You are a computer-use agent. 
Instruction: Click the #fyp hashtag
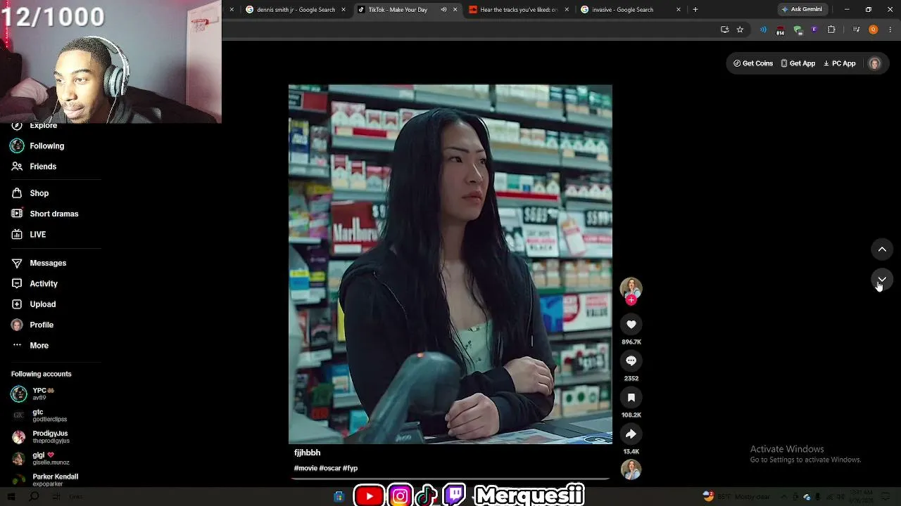coord(350,468)
